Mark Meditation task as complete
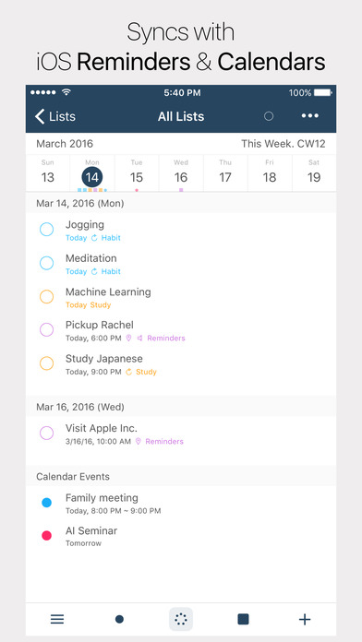362x642 pixels. tap(47, 263)
